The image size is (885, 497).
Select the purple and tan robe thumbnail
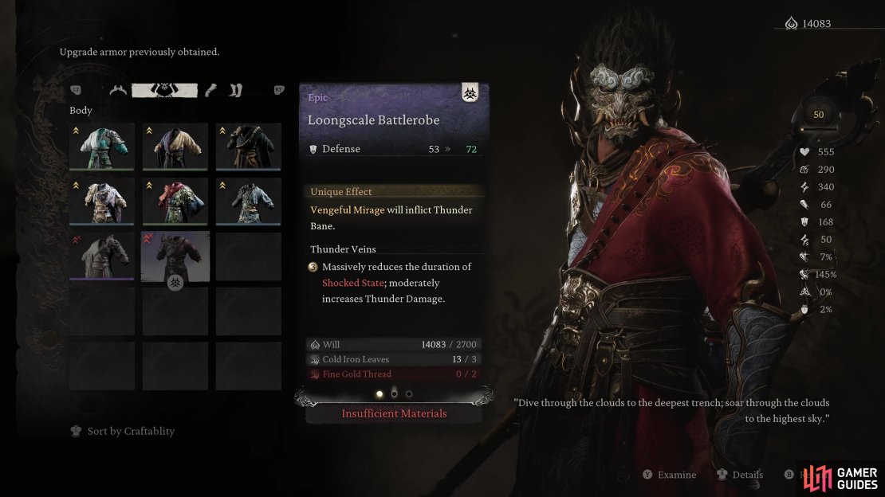pos(175,147)
